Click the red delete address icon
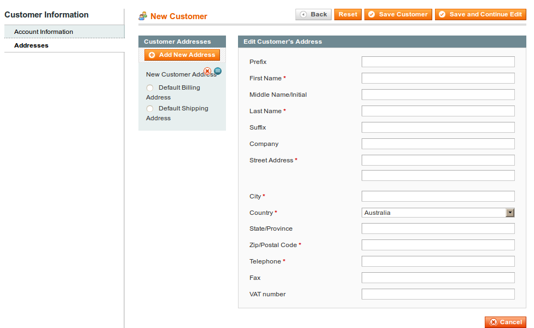Screen dimensions: 534x328 coord(207,71)
